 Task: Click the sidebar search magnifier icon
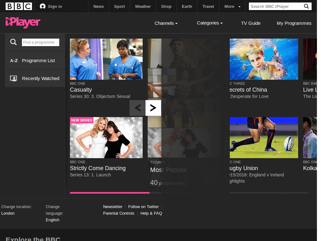[x=13, y=42]
